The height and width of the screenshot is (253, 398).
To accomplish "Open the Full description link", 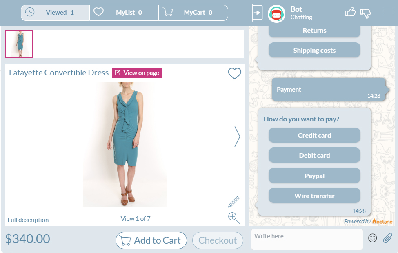I will pyautogui.click(x=28, y=220).
